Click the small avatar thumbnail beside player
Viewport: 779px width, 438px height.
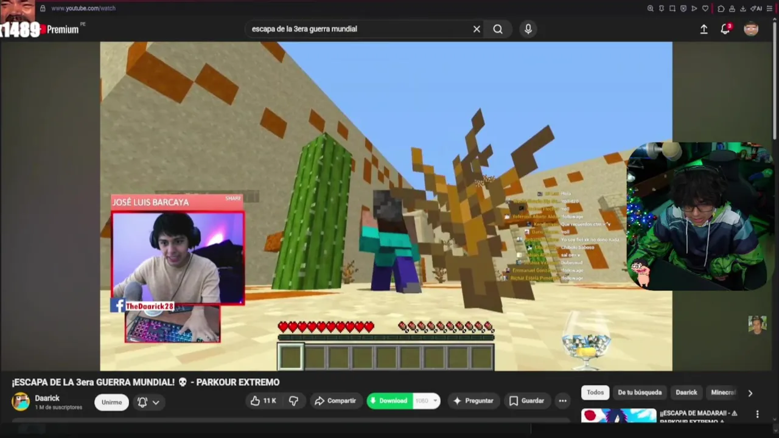(756, 324)
